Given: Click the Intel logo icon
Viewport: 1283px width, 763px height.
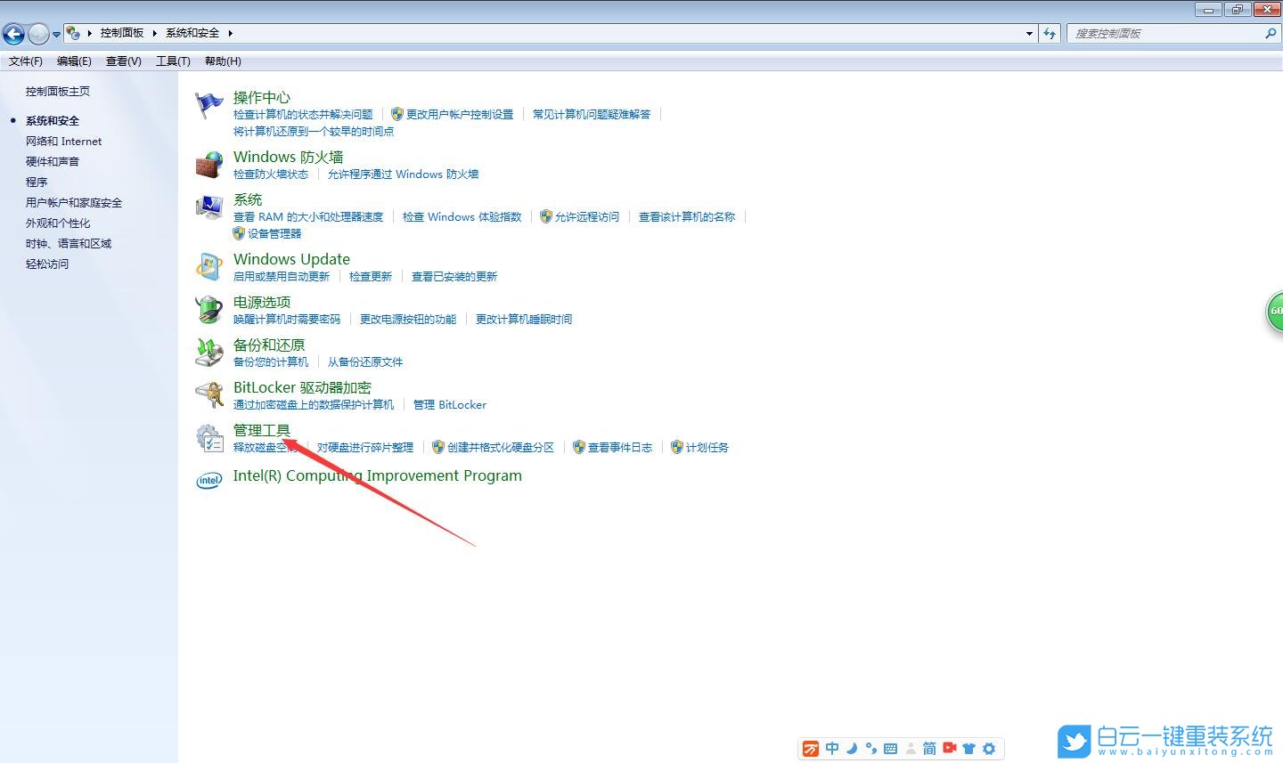Looking at the screenshot, I should click(x=208, y=480).
